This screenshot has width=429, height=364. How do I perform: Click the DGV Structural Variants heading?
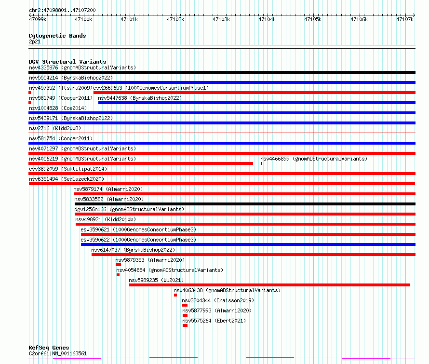point(67,62)
